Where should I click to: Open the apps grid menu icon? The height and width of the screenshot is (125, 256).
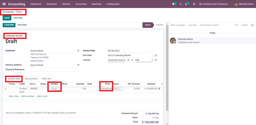[x=4, y=4]
